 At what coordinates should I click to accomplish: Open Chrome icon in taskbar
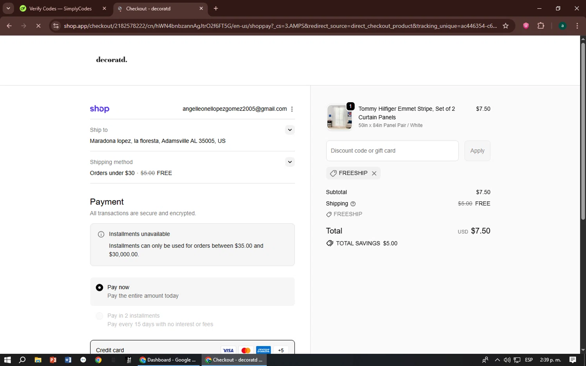pos(98,360)
